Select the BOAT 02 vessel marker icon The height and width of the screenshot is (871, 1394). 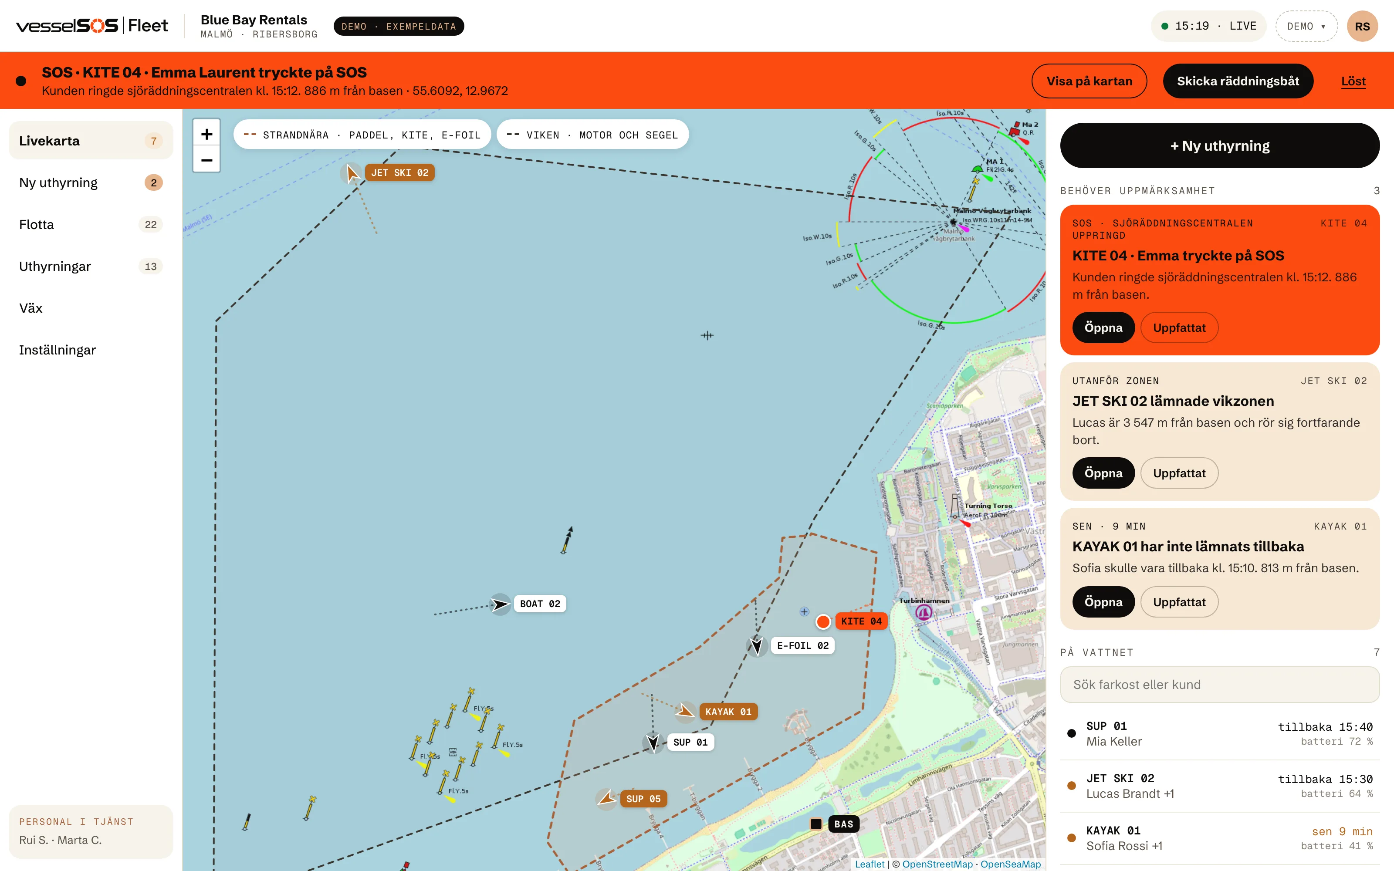(500, 604)
